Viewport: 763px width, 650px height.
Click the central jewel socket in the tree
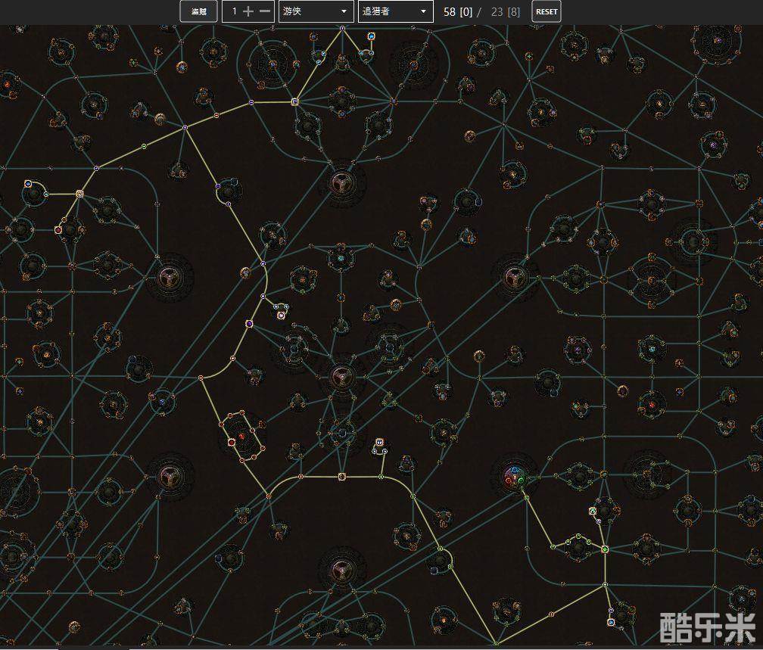pos(341,375)
